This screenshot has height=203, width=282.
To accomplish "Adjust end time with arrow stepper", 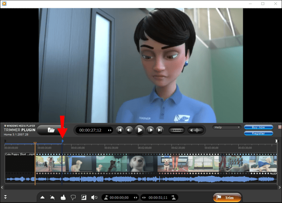I will click(x=144, y=198).
